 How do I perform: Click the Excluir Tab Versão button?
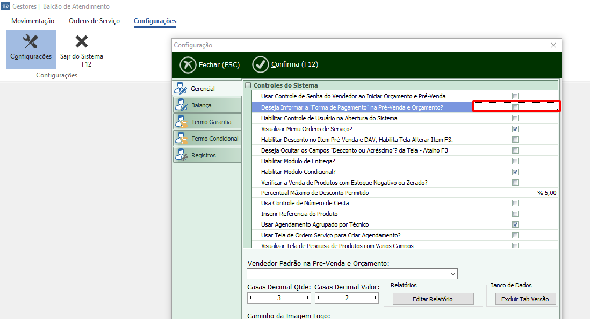click(x=521, y=299)
